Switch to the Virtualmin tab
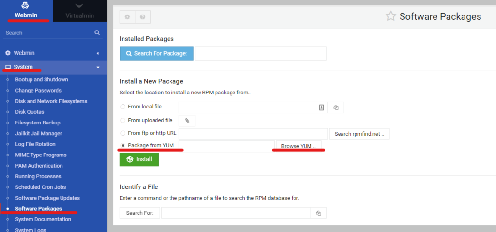Image resolution: width=496 pixels, height=232 pixels. (80, 11)
